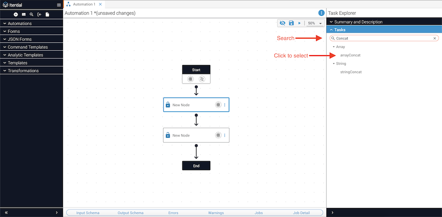
Task: Expand the JSON Forms section
Action: [31, 39]
